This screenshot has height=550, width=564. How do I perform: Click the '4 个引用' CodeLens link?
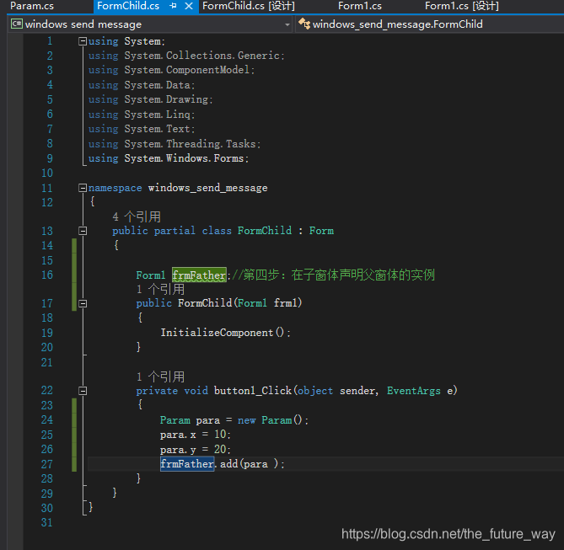coord(137,216)
